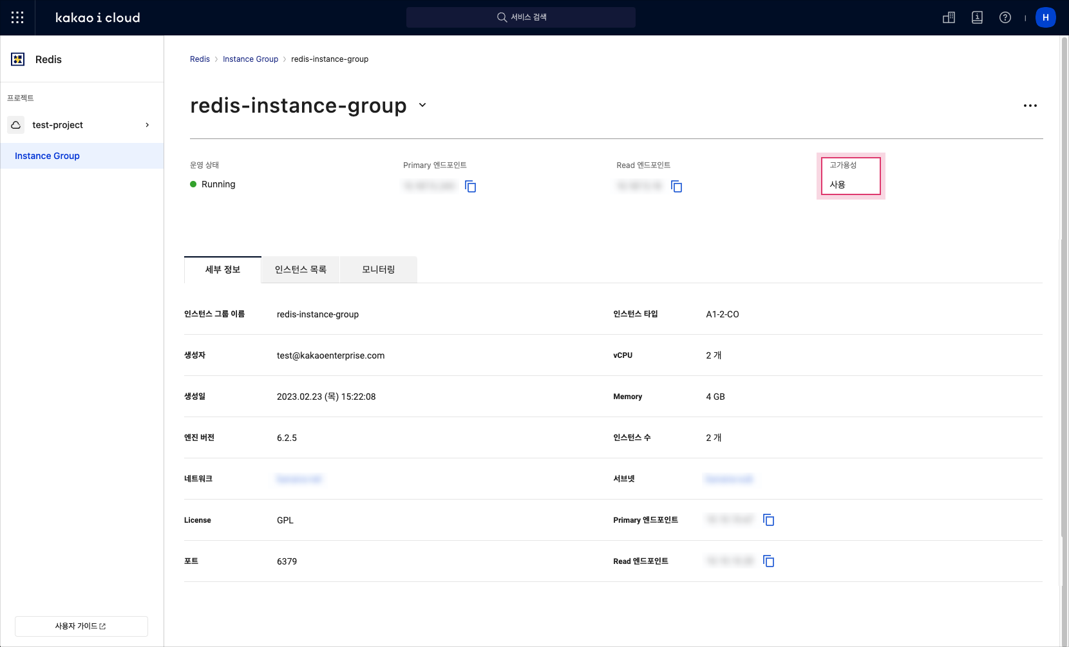Click the 고가용성 사용 value
The image size is (1069, 647).
pyautogui.click(x=837, y=185)
